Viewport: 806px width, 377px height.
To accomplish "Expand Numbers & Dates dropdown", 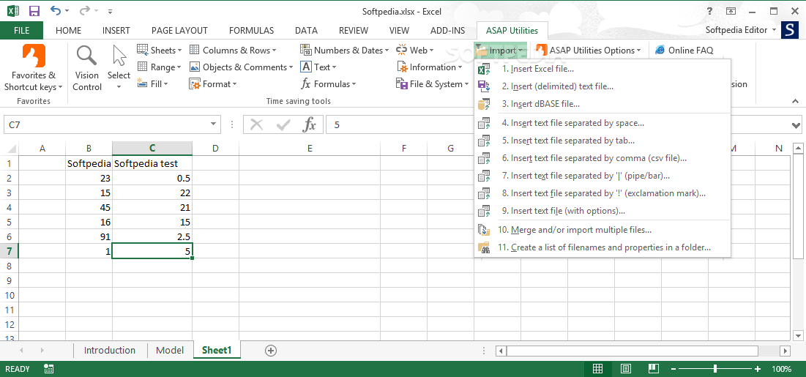I will tap(345, 50).
